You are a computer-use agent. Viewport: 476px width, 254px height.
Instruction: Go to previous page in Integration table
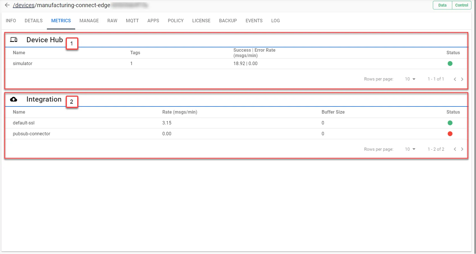[x=455, y=149]
